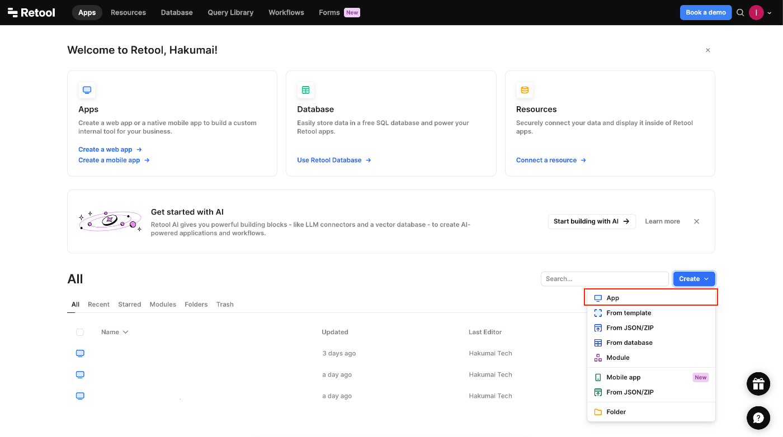Click the Module icon in menu
This screenshot has height=437, width=783.
598,358
